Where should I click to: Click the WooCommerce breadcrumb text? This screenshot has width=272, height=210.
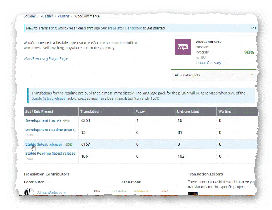tap(87, 16)
